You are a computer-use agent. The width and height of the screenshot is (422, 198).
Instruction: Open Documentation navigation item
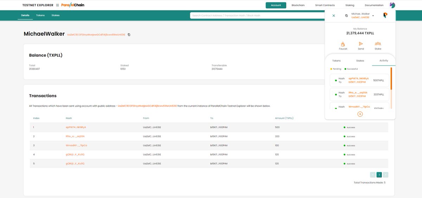click(374, 5)
